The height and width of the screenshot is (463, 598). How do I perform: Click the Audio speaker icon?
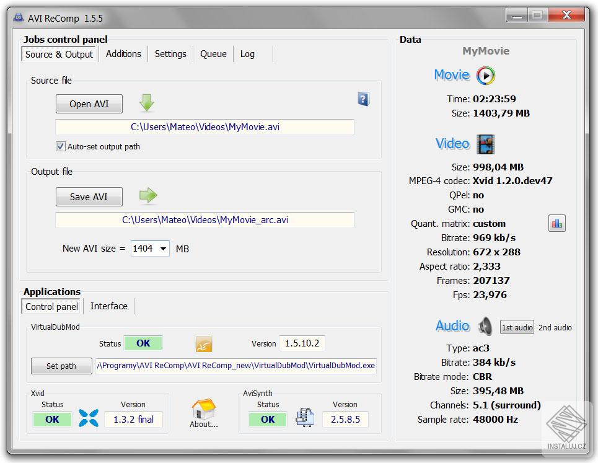(485, 327)
